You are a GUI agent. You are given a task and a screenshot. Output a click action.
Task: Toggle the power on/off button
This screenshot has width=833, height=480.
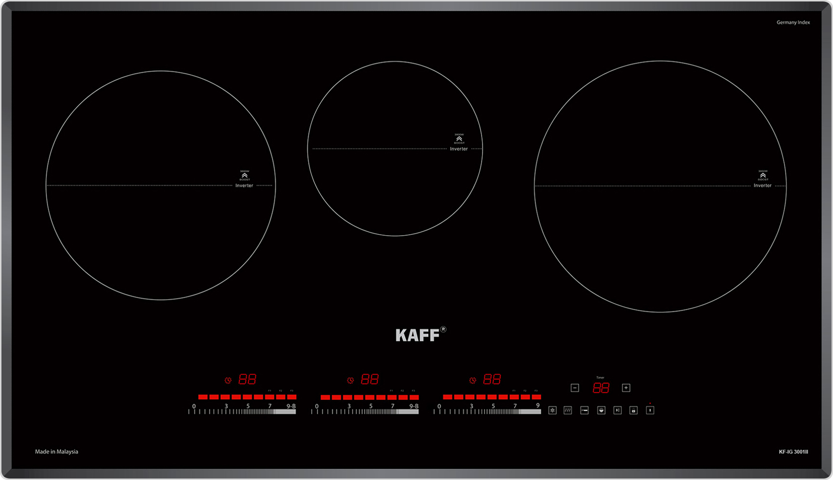point(650,411)
